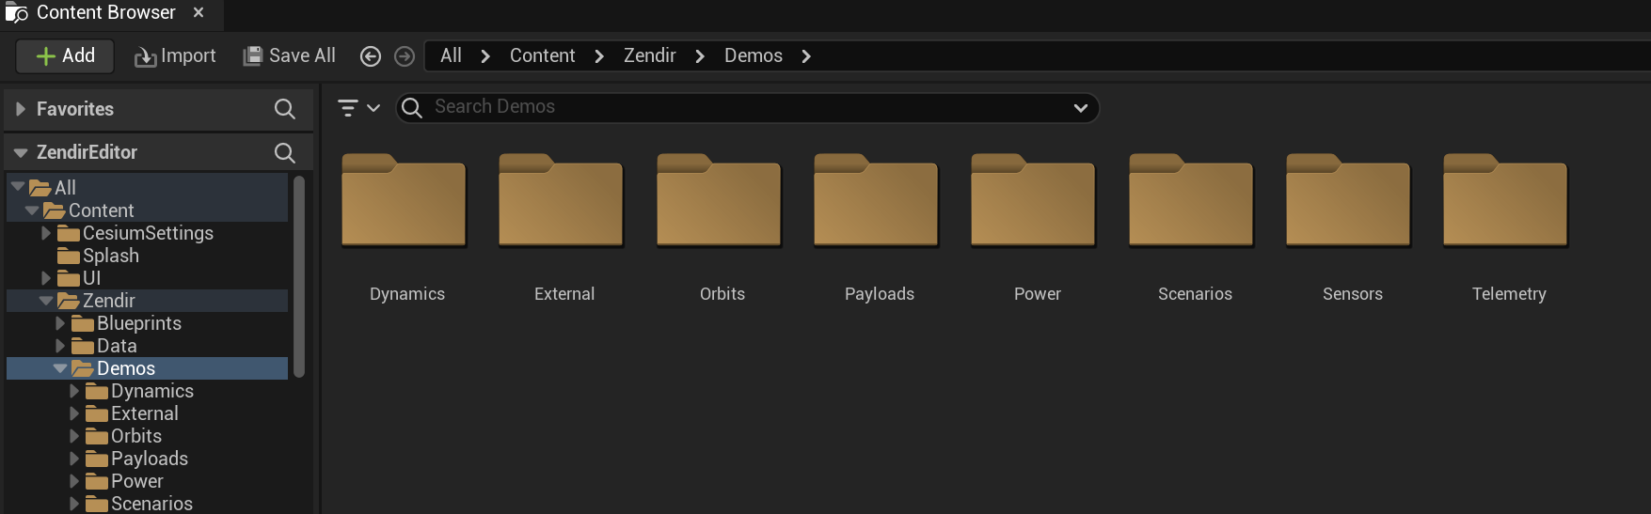Collapse the ZendirEditor section
This screenshot has width=1651, height=514.
coord(21,152)
